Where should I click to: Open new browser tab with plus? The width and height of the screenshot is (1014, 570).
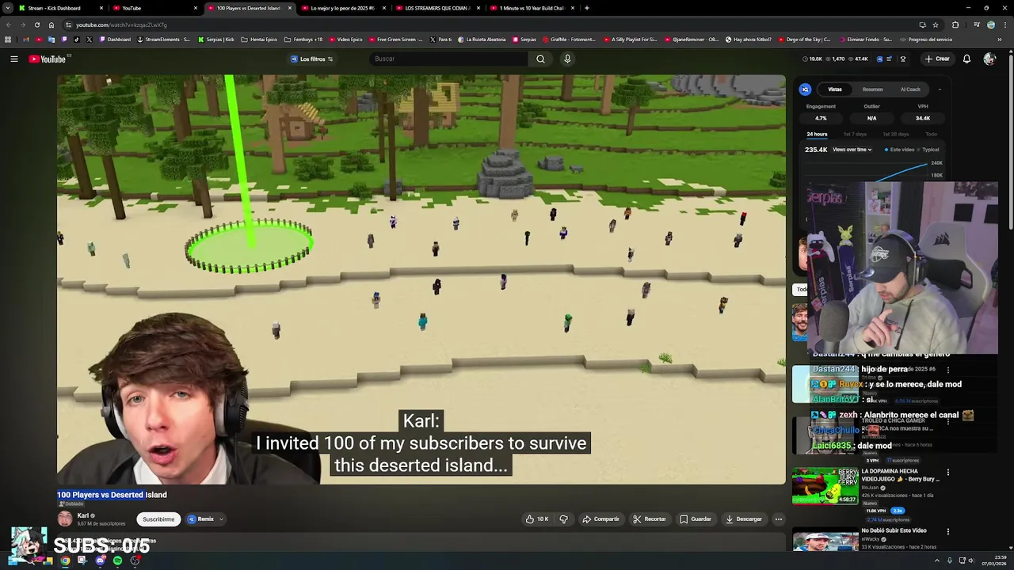tap(586, 8)
